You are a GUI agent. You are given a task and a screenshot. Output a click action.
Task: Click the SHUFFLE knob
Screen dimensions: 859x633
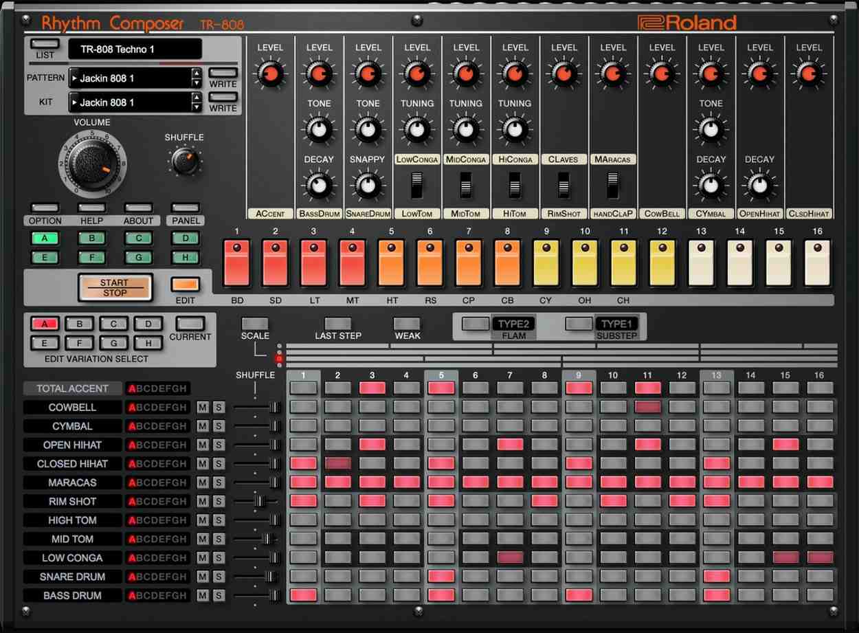click(x=183, y=159)
